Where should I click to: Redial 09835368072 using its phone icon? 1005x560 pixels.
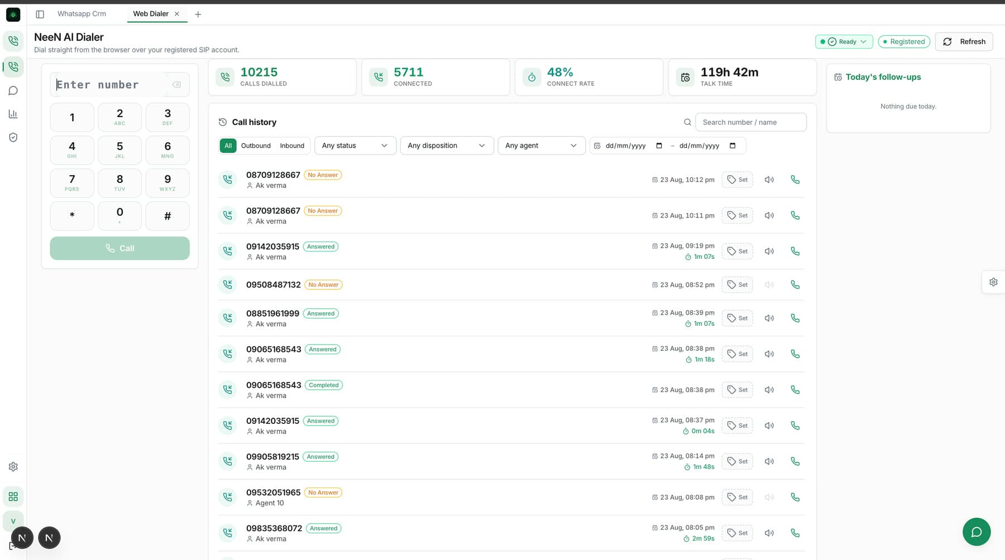[795, 533]
